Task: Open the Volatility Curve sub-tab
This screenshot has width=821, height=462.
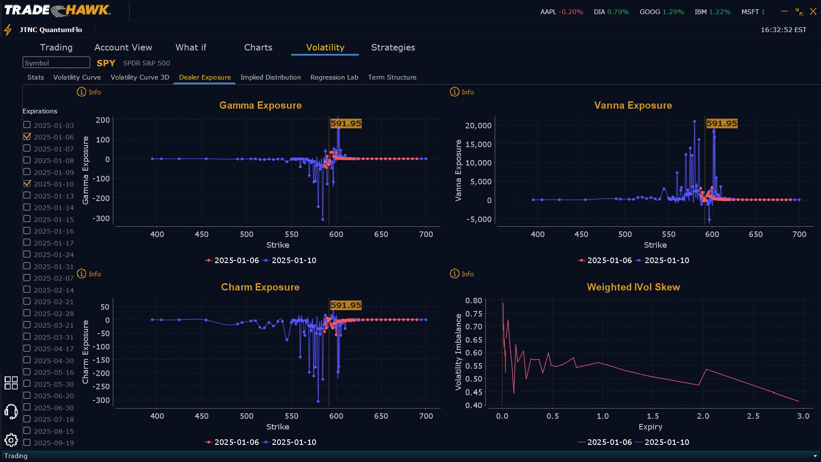Action: (77, 77)
